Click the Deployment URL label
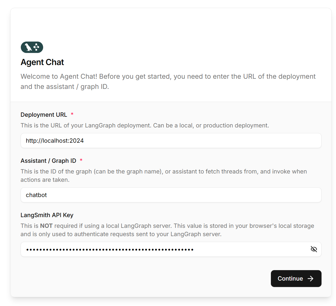This screenshot has height=306, width=336. pyautogui.click(x=44, y=115)
